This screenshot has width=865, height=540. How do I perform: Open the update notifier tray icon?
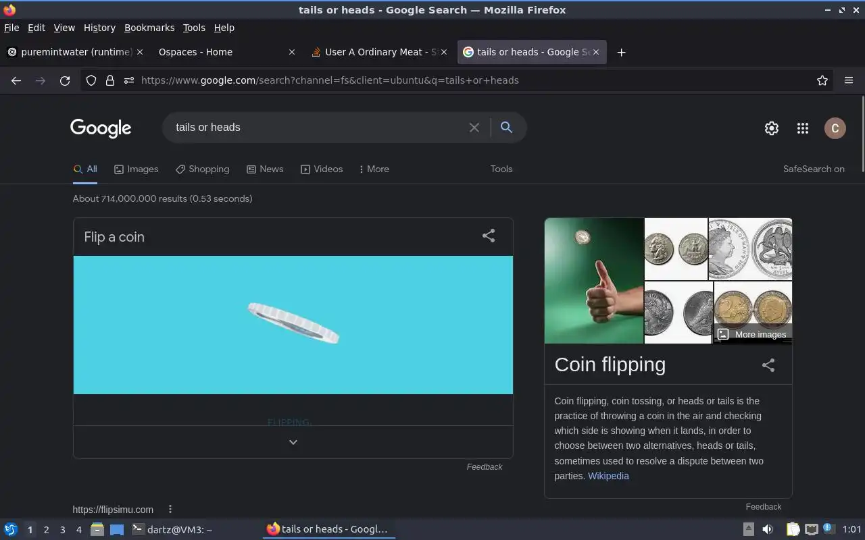(x=828, y=528)
